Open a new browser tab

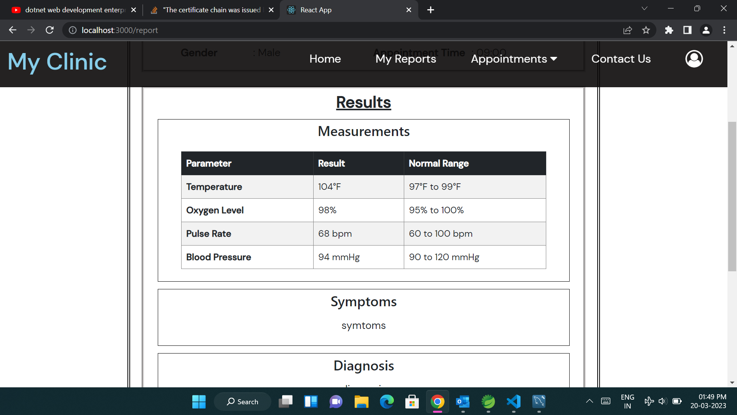[x=430, y=10]
